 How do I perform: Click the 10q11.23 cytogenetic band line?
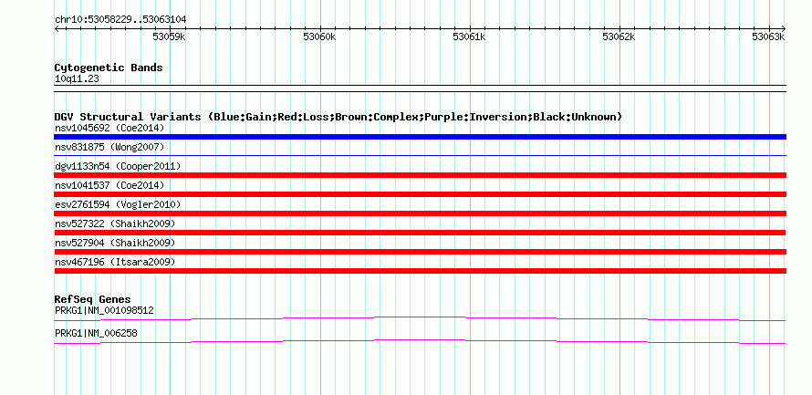[x=420, y=88]
